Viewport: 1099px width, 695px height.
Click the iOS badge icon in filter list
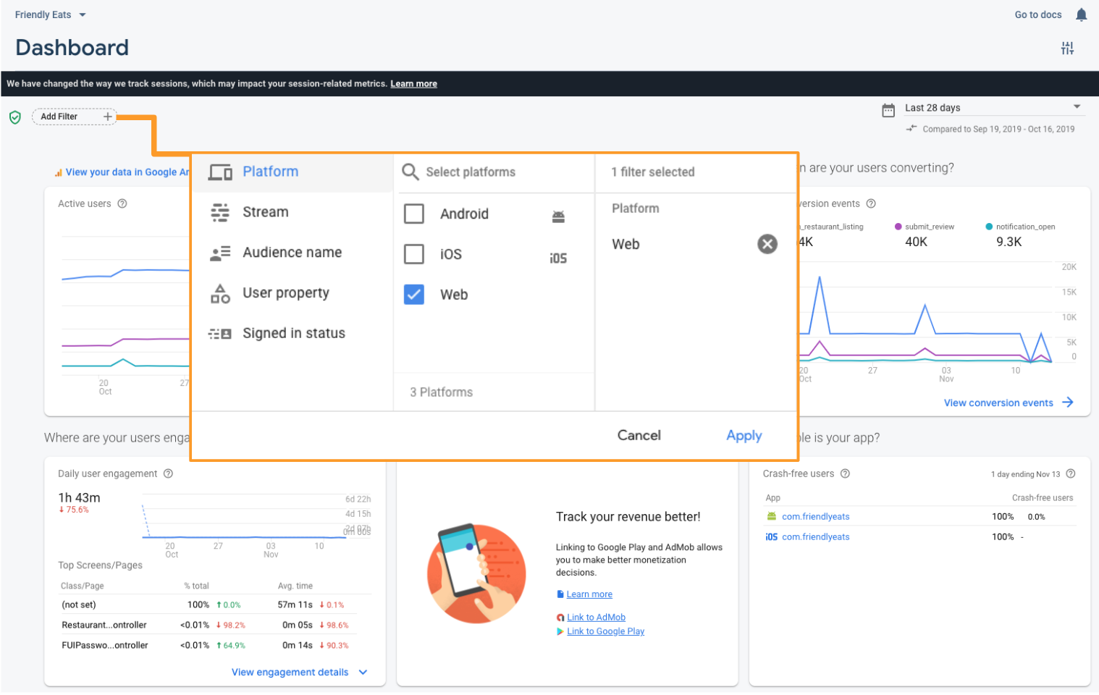coord(558,258)
